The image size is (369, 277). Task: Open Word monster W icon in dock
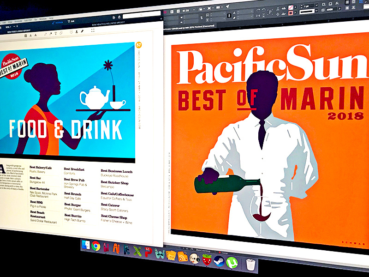(160, 254)
